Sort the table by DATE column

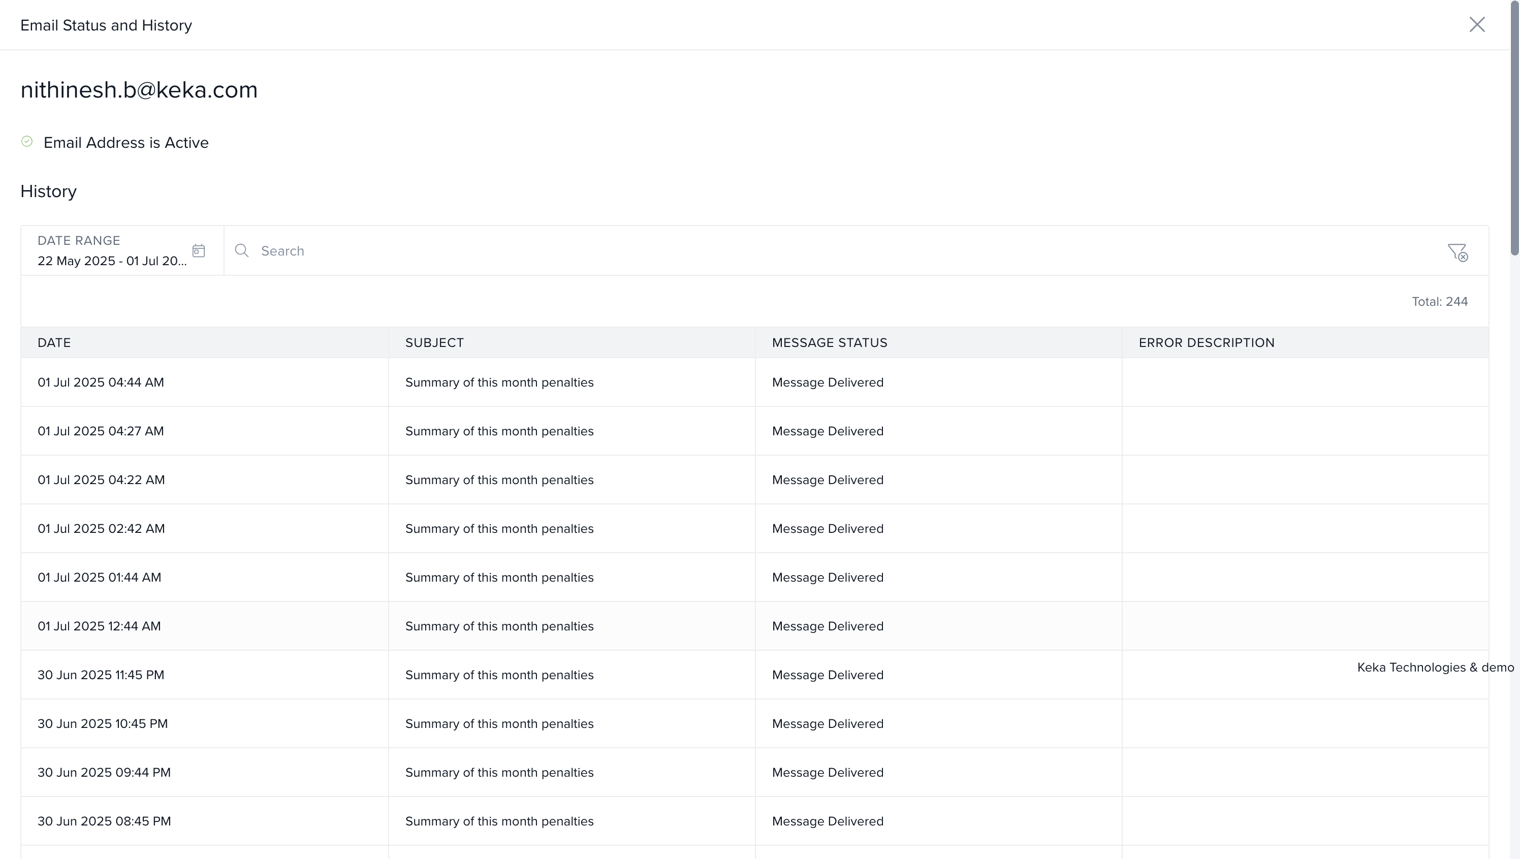tap(54, 342)
